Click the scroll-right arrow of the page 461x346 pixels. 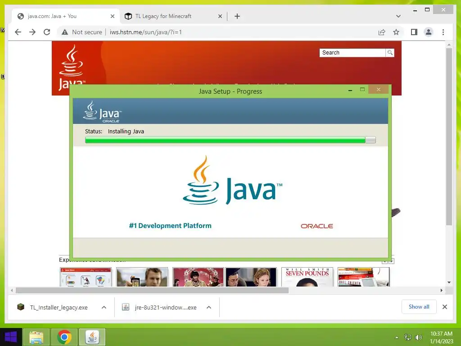[441, 291]
